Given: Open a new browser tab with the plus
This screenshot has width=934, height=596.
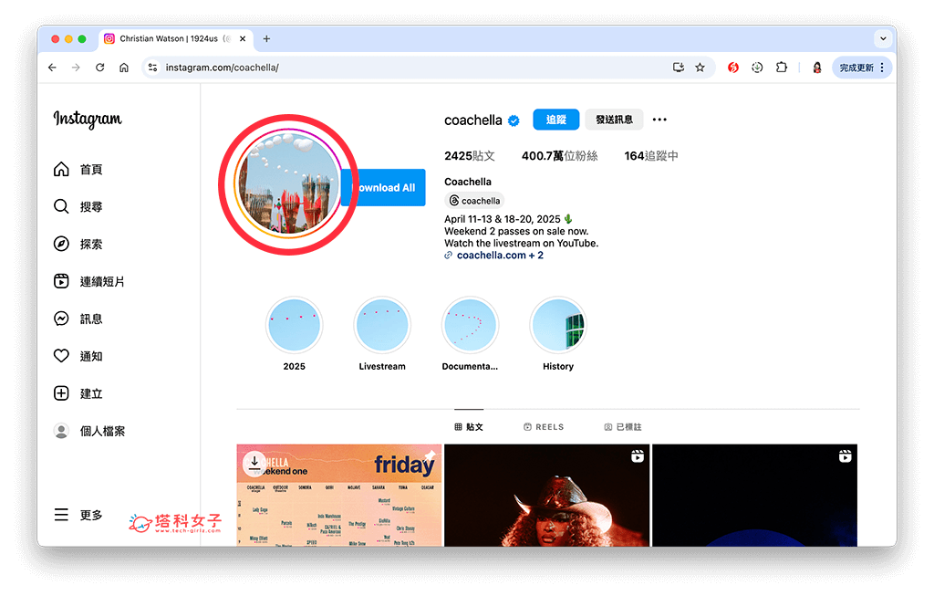Looking at the screenshot, I should click(x=266, y=38).
